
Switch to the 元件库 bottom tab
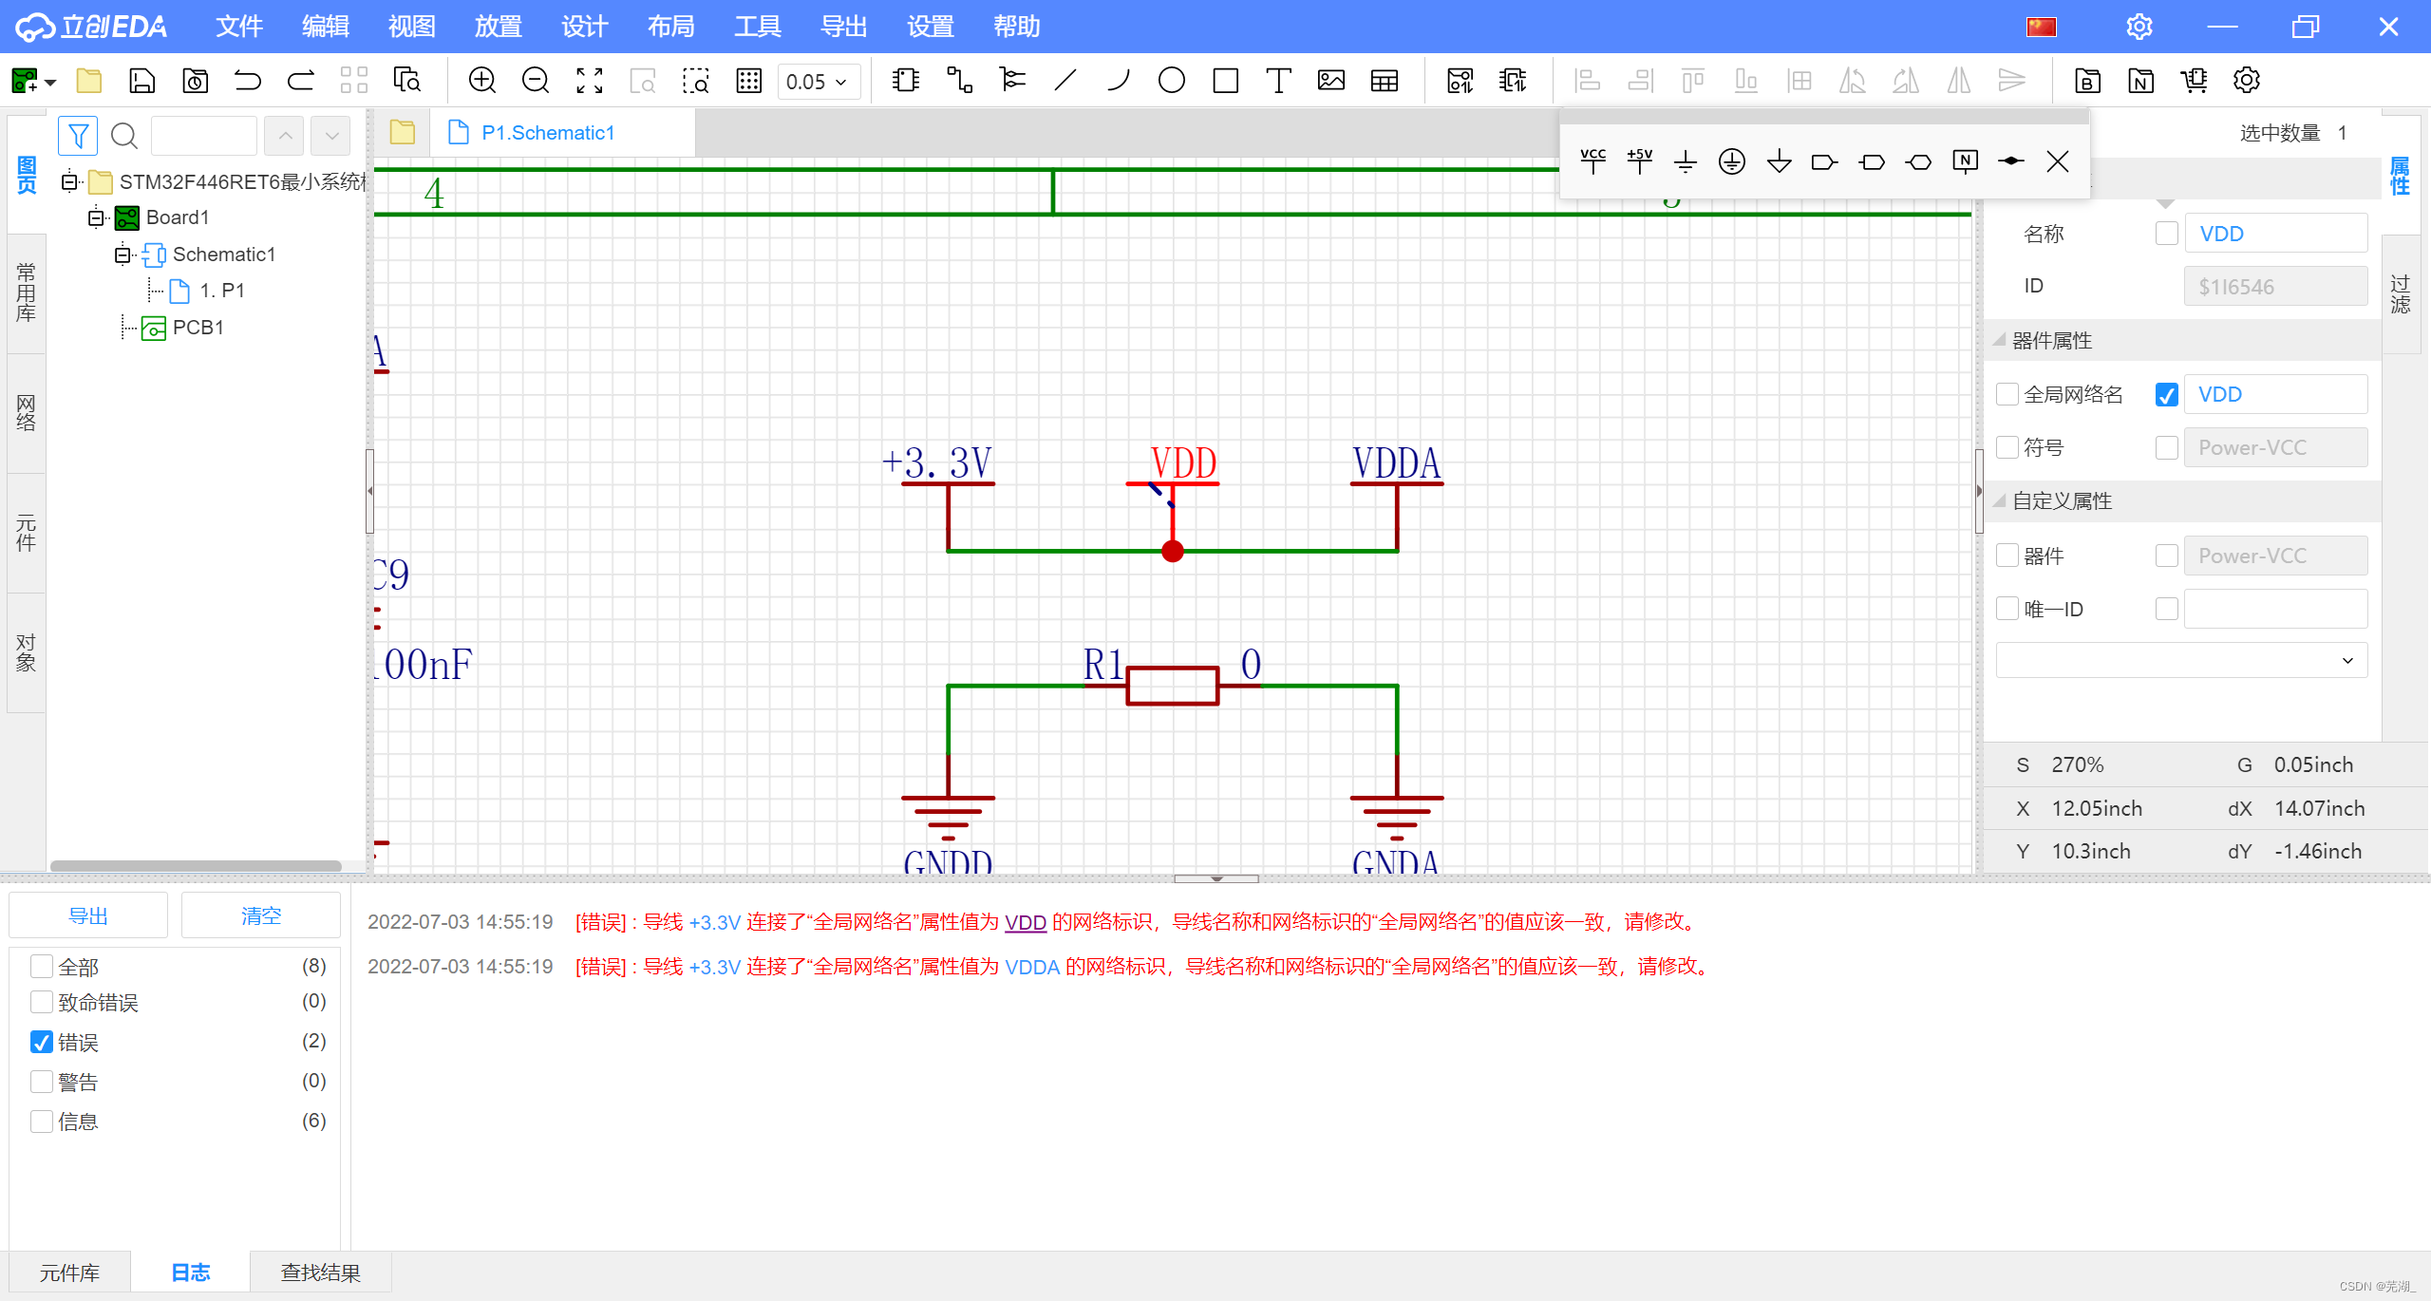[x=69, y=1273]
